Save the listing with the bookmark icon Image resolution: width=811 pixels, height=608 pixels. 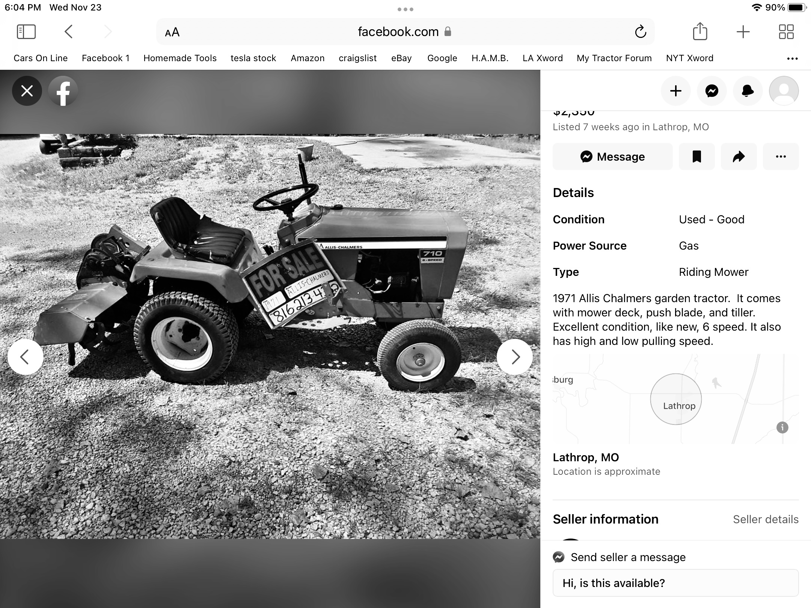tap(697, 157)
